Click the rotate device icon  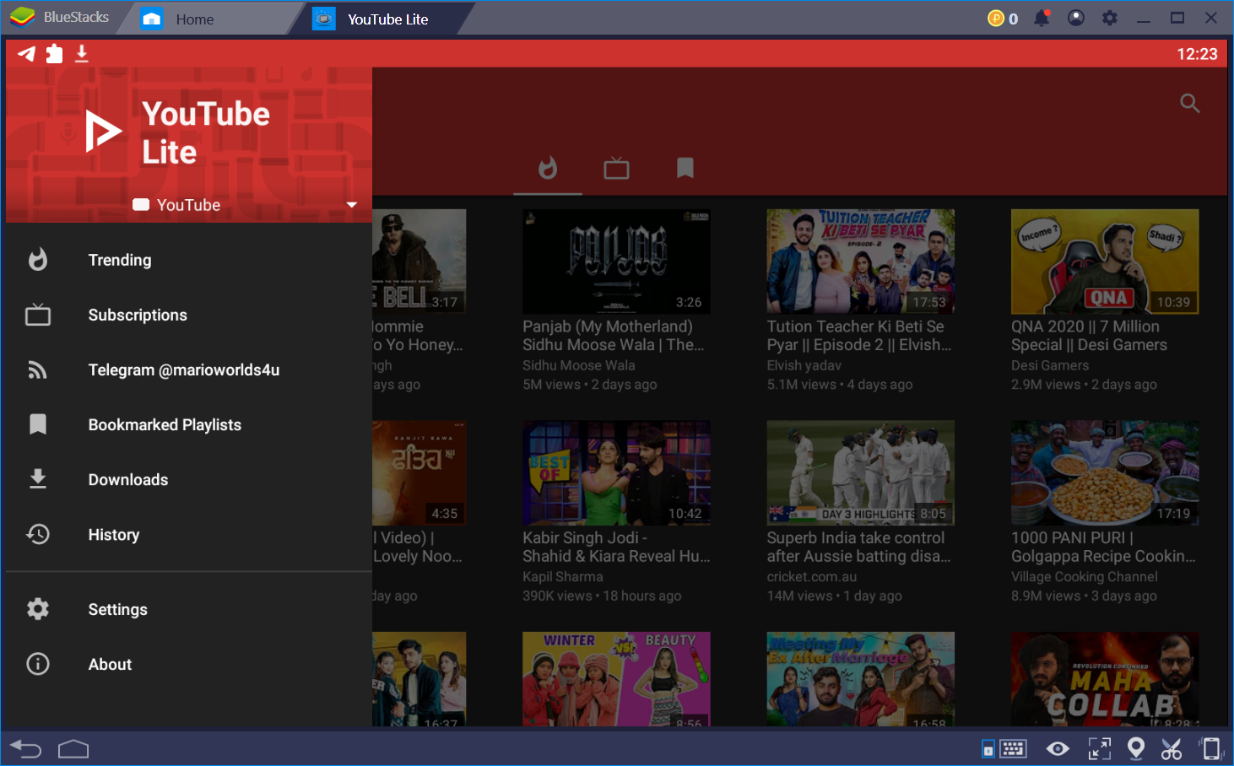pyautogui.click(x=1210, y=748)
